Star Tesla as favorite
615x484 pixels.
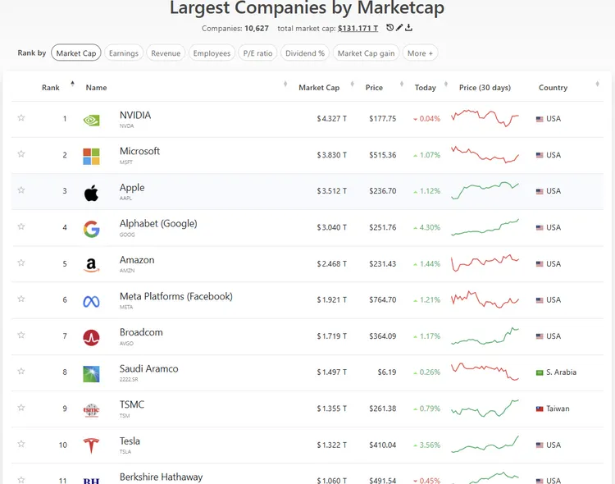click(x=21, y=444)
